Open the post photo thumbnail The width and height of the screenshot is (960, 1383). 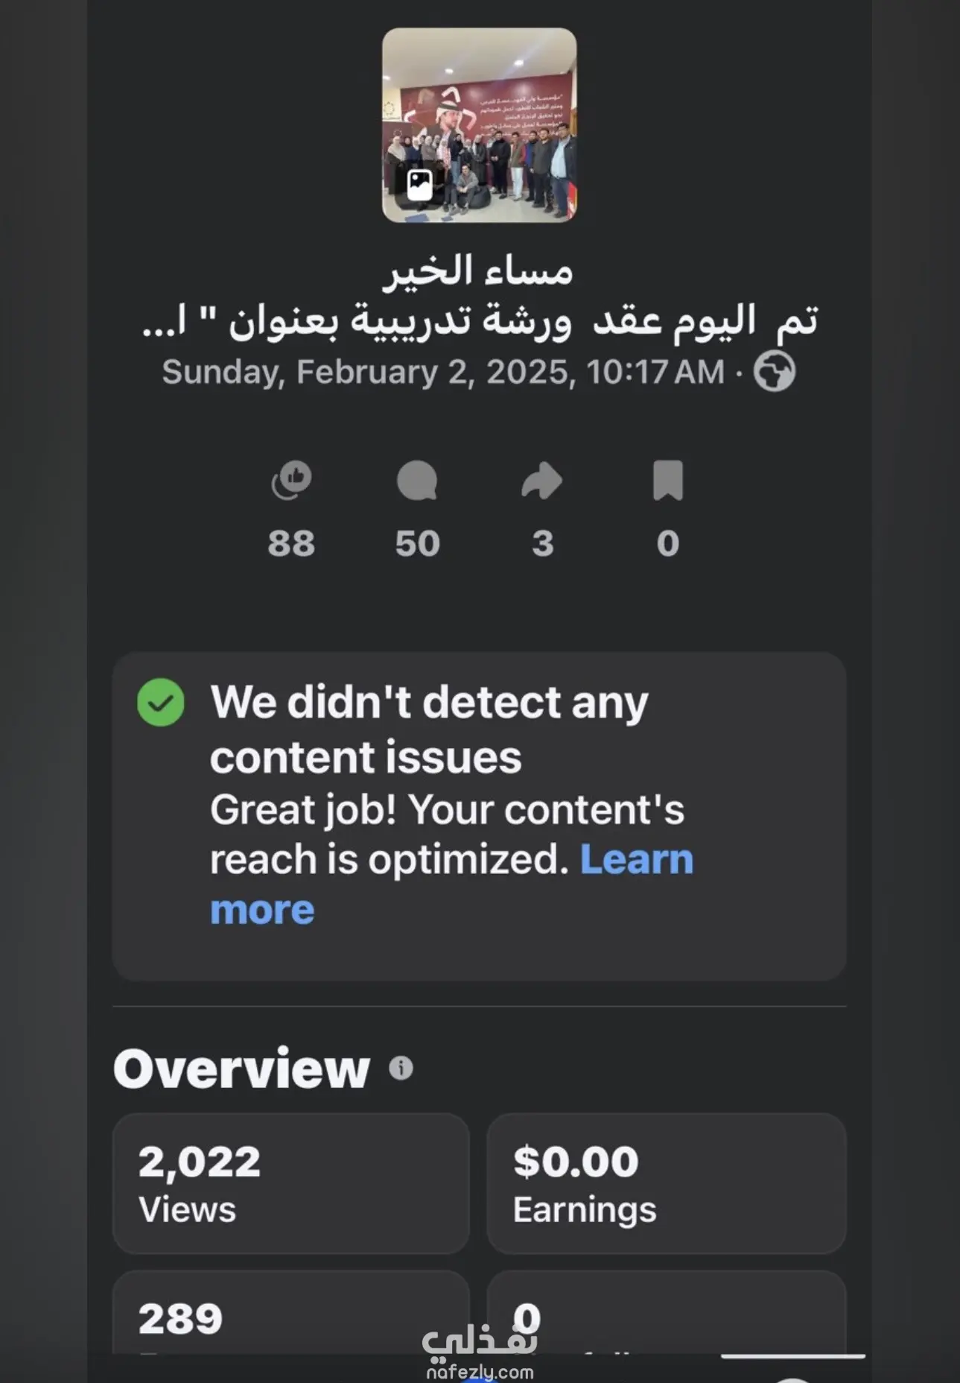[x=480, y=125]
